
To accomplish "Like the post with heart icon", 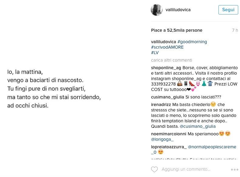I will coord(154,169).
